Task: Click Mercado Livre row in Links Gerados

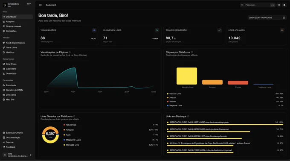Action: tap(110, 145)
